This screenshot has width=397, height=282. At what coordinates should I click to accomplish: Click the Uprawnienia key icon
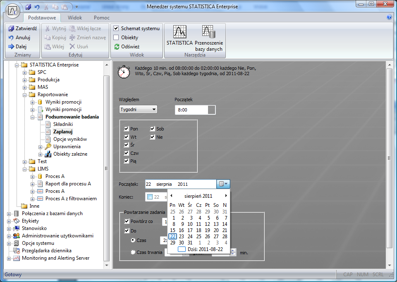click(48, 147)
